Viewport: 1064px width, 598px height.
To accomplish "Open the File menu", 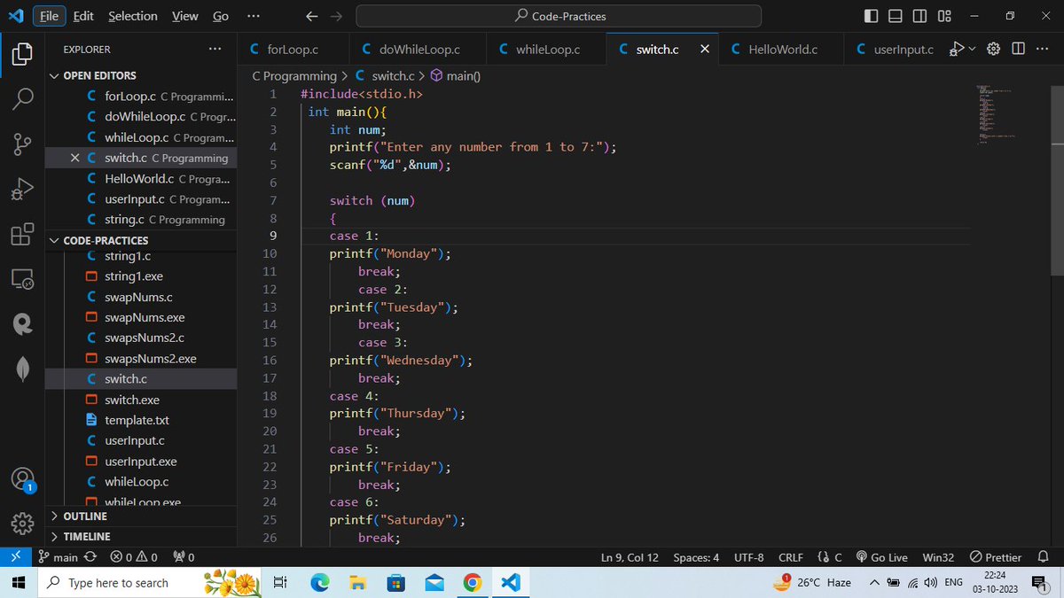I will coord(50,16).
